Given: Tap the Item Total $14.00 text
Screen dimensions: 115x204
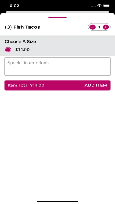Looking at the screenshot, I should pyautogui.click(x=26, y=85).
